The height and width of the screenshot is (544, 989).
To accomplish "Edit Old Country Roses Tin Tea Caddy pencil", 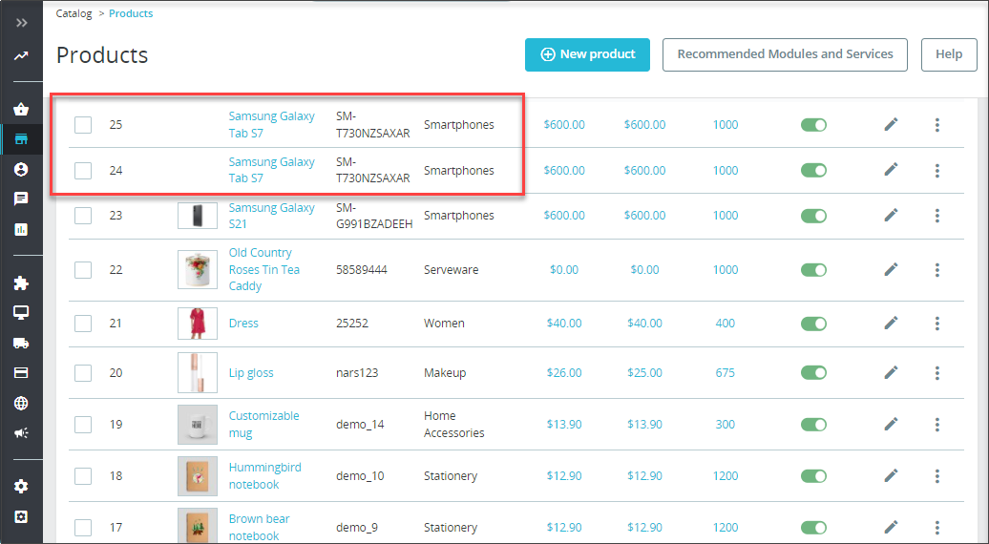I will coord(891,269).
